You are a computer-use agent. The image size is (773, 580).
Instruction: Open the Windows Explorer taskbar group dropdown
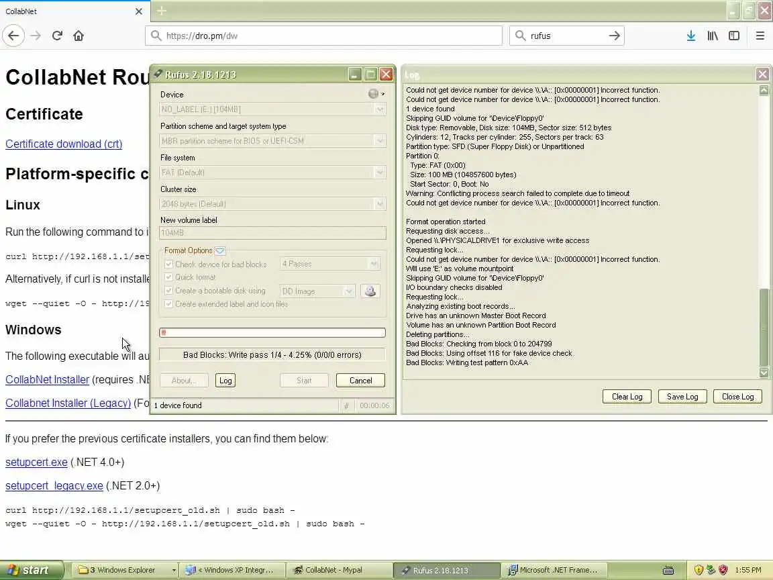pos(174,570)
